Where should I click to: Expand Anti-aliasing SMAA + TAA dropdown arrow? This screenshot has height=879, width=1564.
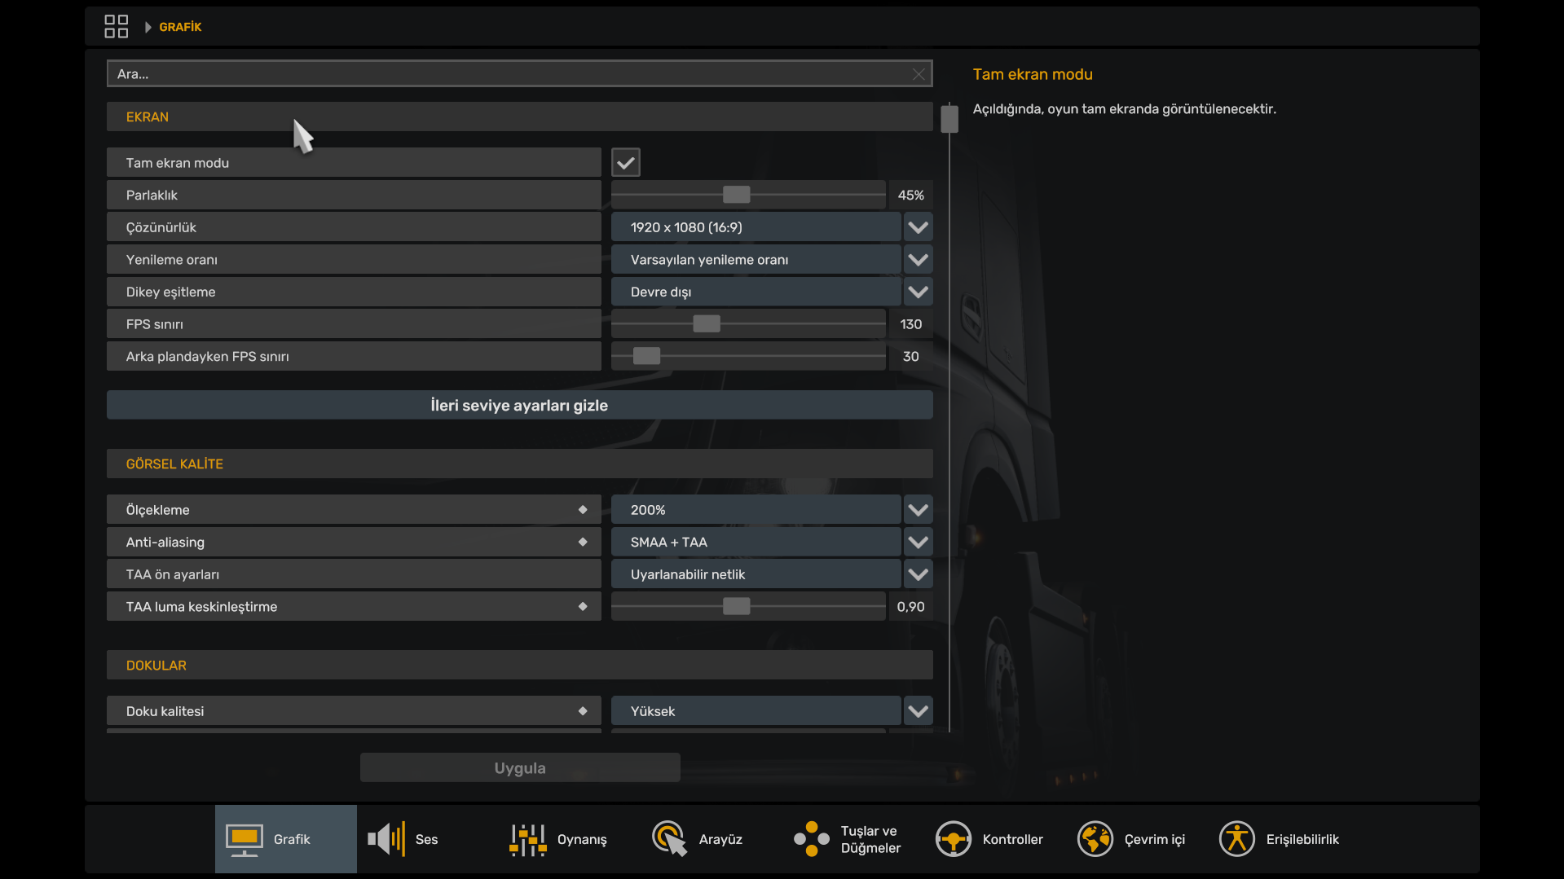tap(918, 542)
